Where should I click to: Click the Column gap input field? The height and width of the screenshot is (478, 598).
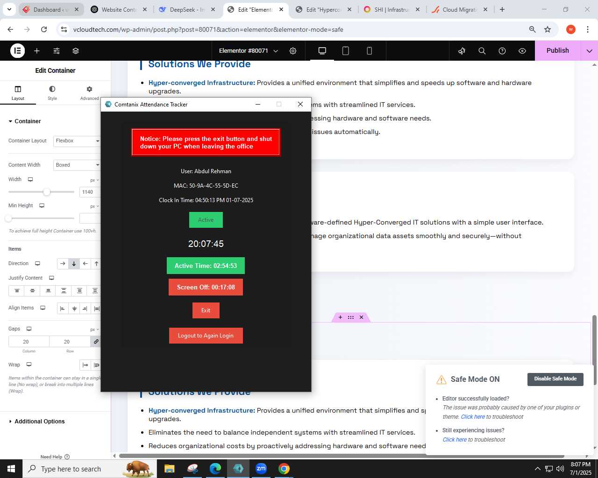29,342
